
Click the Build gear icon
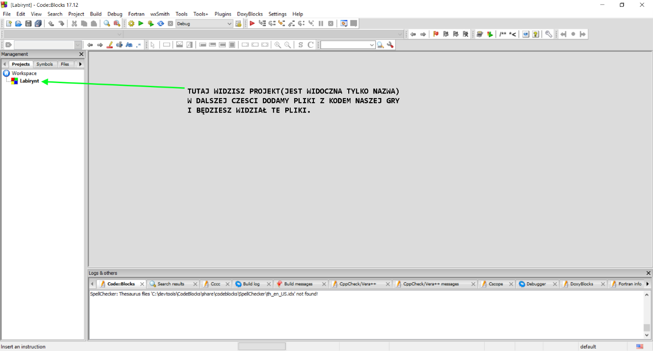[132, 24]
